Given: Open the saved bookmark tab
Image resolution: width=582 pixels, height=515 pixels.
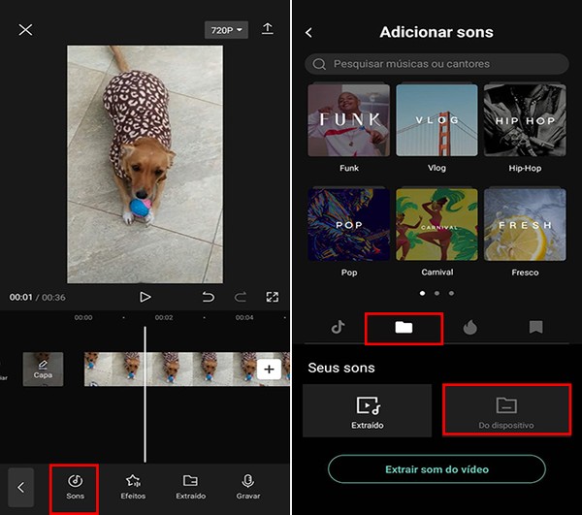Looking at the screenshot, I should (535, 327).
